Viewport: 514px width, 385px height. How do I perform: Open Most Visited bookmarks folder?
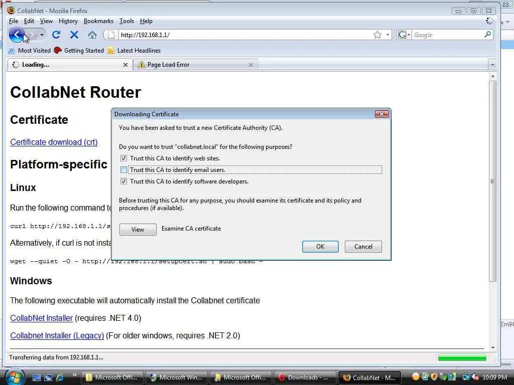[x=30, y=51]
